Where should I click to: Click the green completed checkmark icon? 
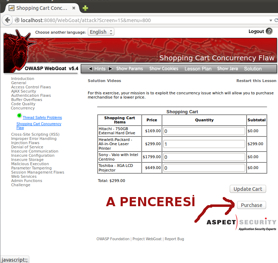pos(19,115)
